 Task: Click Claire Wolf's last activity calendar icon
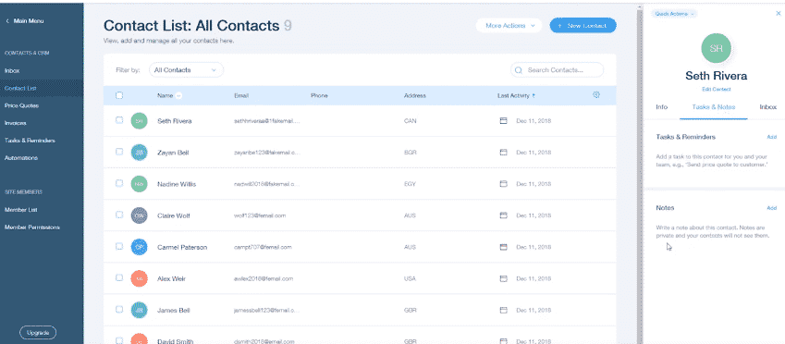pyautogui.click(x=504, y=215)
